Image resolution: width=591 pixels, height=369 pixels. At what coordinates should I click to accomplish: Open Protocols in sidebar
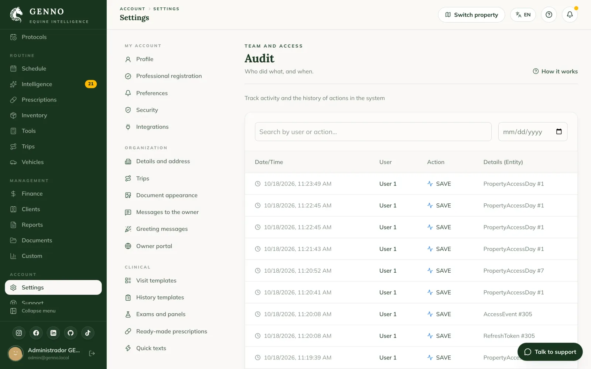tap(53, 37)
